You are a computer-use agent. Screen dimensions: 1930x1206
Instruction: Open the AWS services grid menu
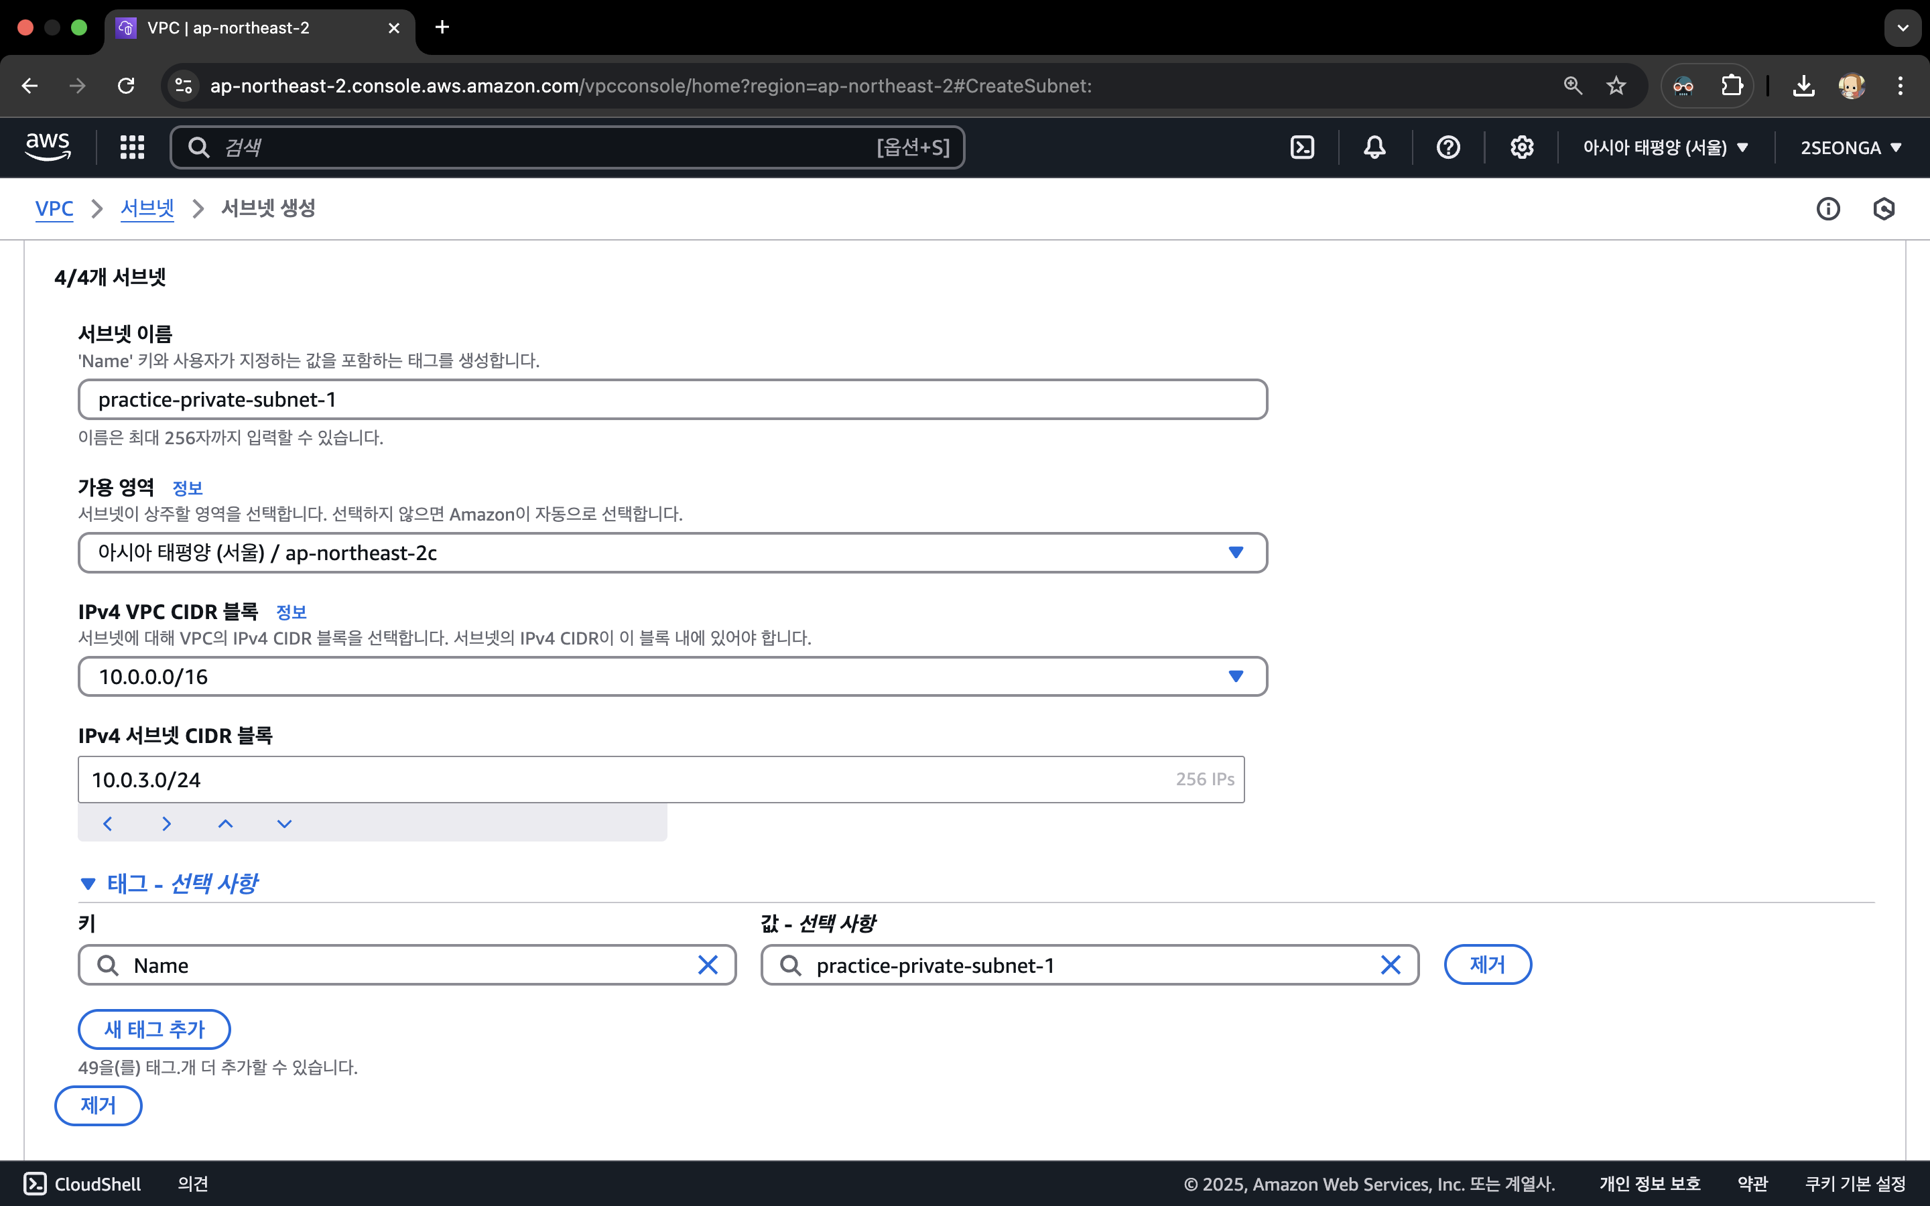131,147
